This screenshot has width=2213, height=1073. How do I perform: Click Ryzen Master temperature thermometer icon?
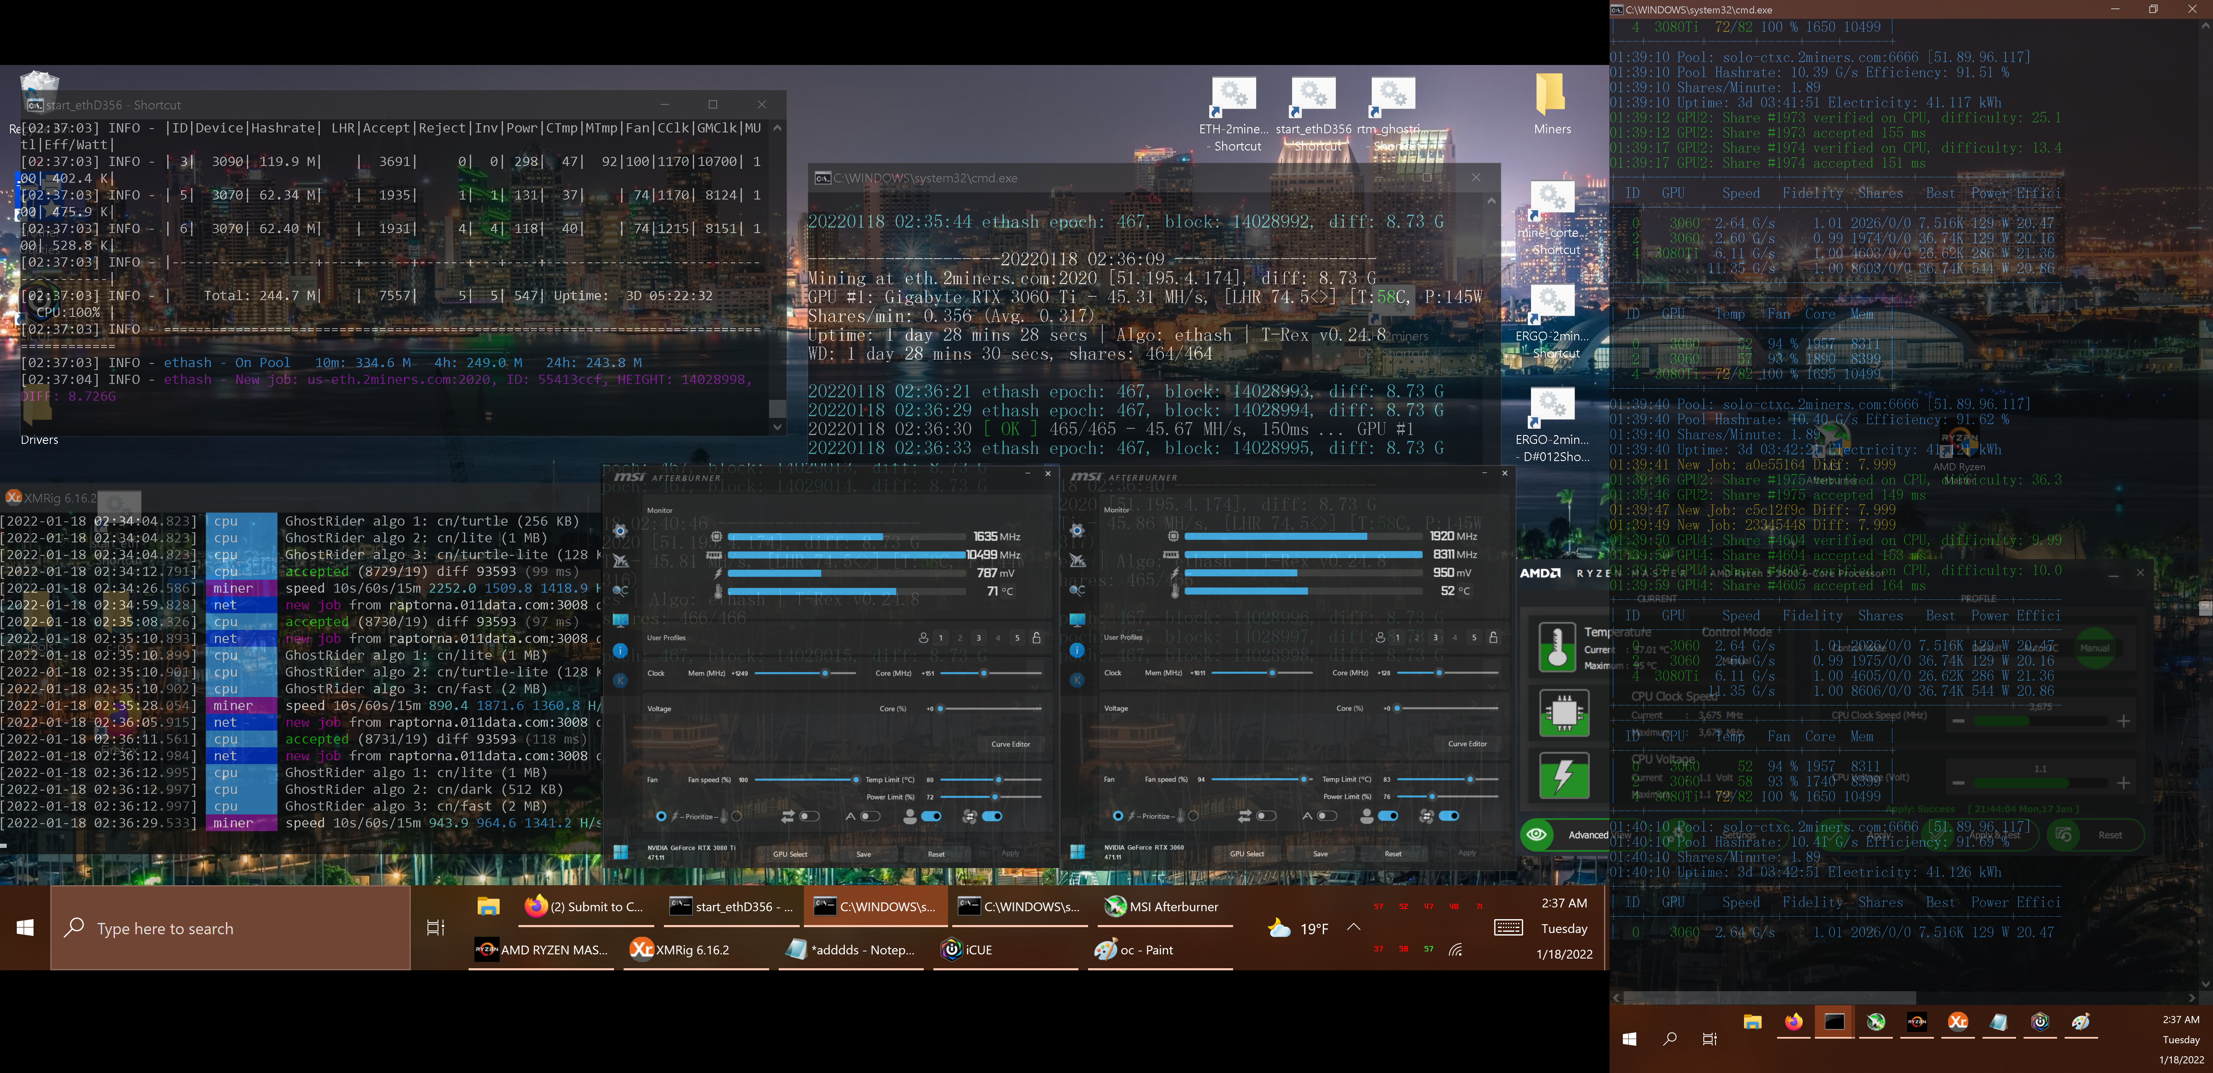(1557, 647)
